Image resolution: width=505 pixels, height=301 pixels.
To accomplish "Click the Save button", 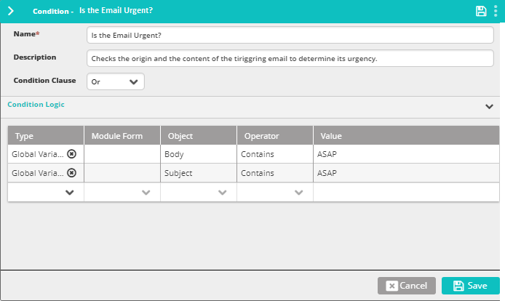I will point(470,286).
